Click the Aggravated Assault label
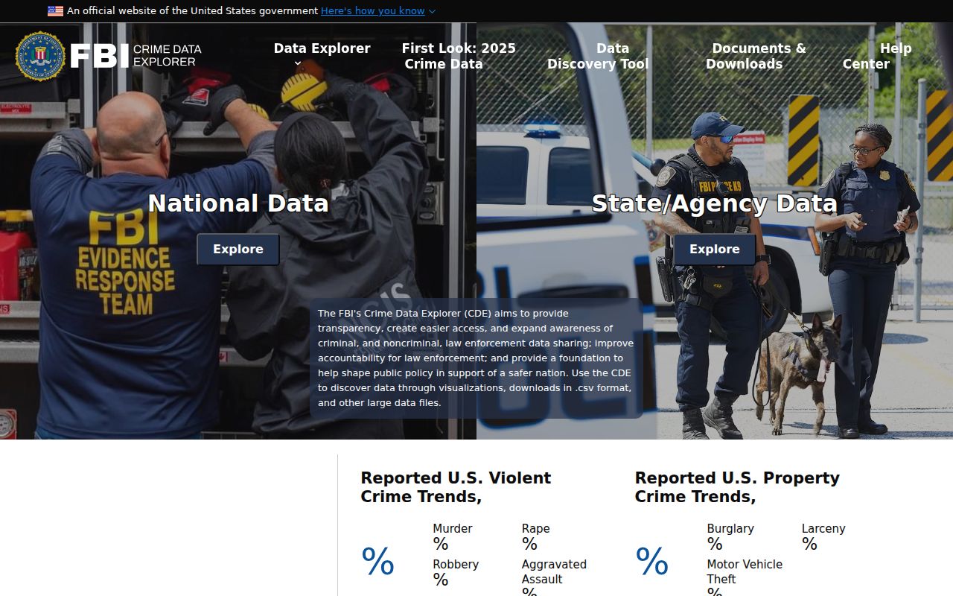953x596 pixels. [x=554, y=572]
